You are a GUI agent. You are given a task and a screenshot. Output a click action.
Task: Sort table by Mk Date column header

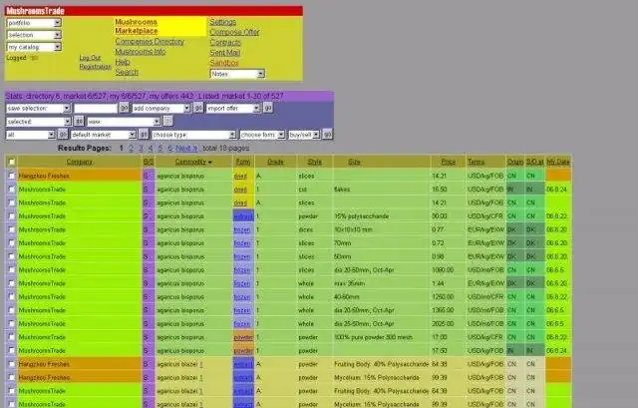pos(558,162)
